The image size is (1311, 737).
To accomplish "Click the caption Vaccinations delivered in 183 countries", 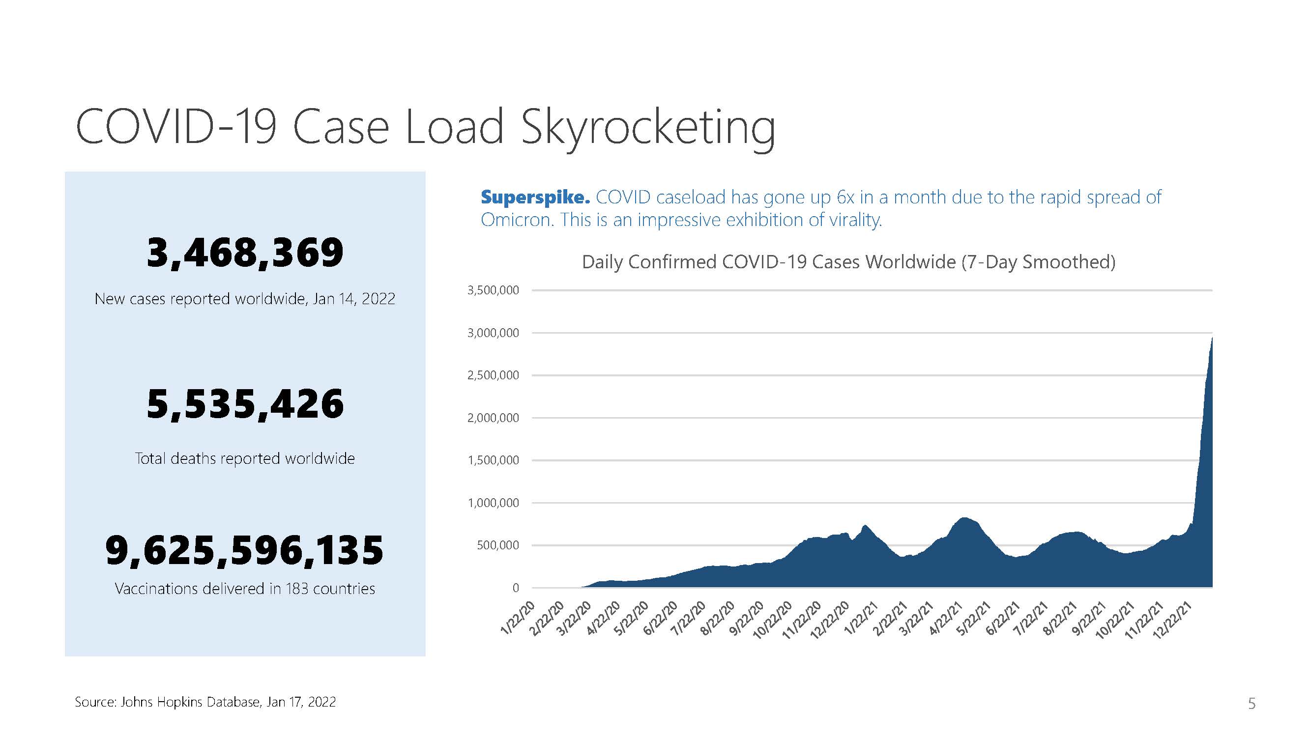I will tap(245, 589).
